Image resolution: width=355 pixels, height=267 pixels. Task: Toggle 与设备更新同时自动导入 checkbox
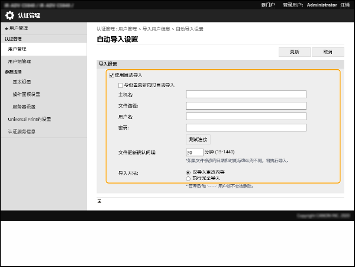tap(121, 85)
